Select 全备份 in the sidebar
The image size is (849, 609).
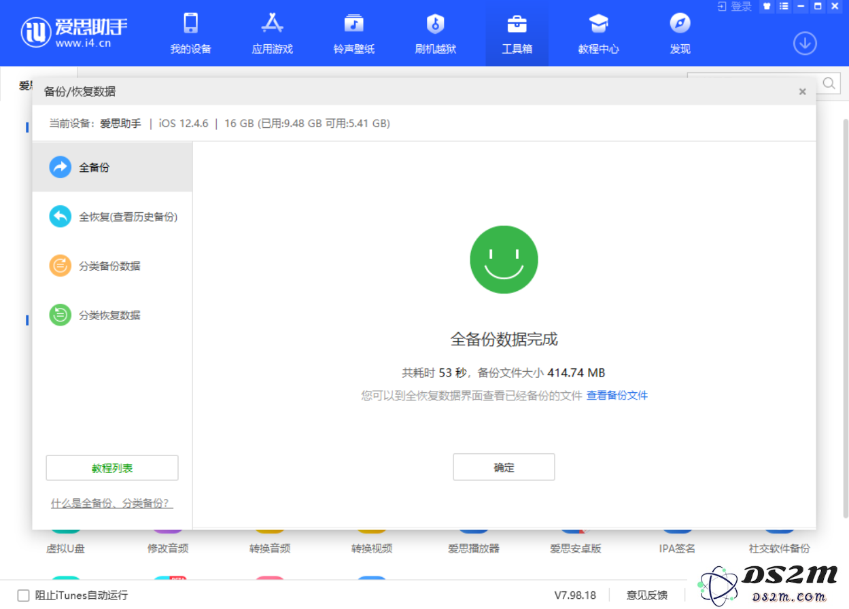(x=112, y=167)
